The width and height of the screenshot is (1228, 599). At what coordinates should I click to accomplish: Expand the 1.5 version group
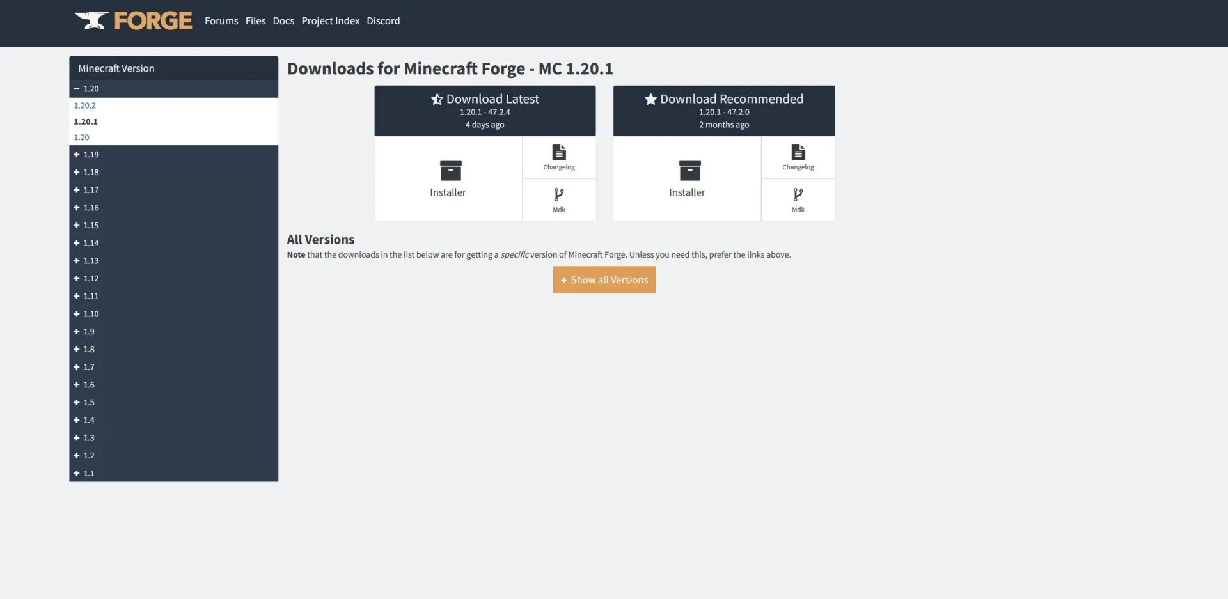point(173,403)
